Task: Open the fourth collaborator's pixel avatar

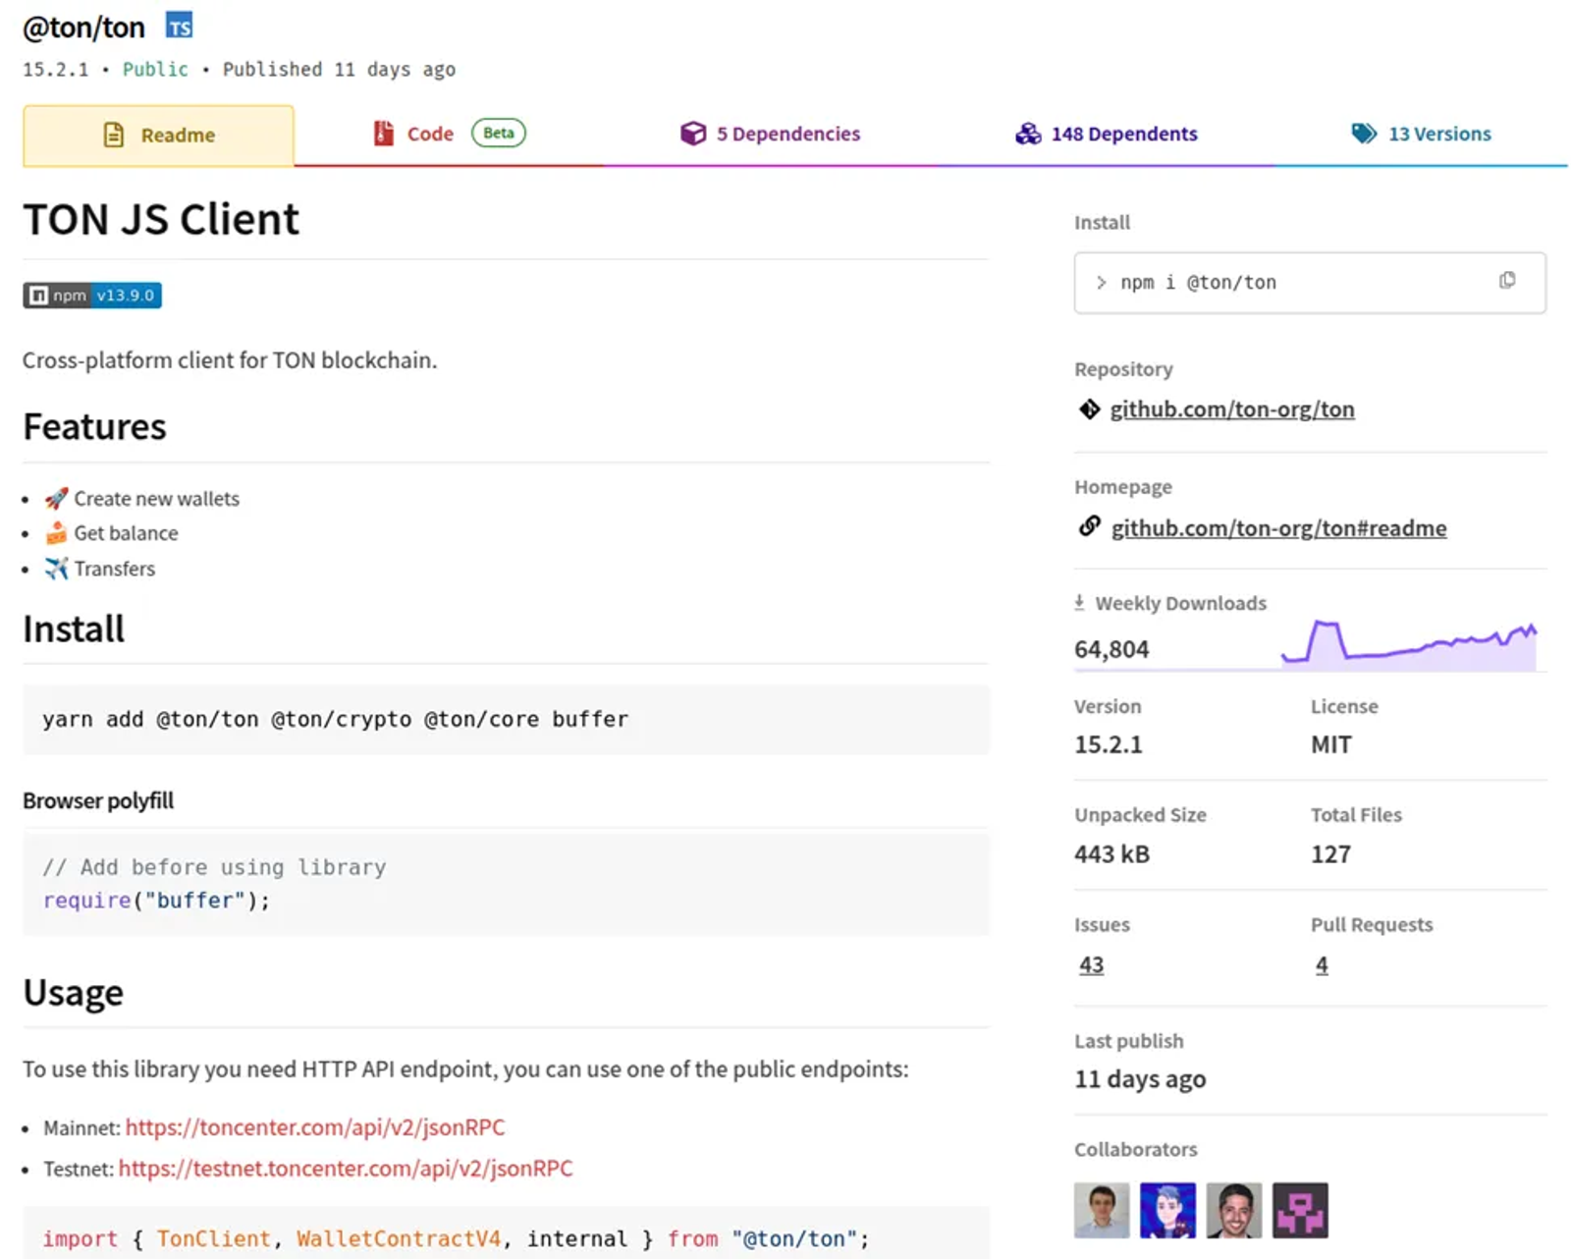Action: click(x=1300, y=1210)
